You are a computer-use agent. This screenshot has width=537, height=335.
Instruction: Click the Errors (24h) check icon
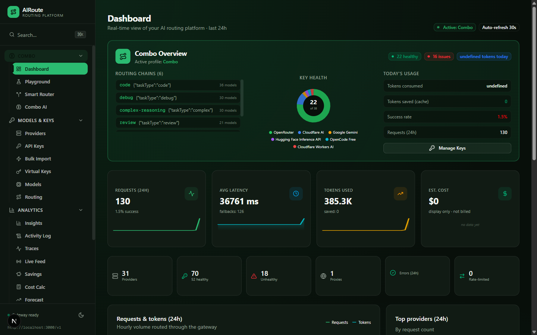pyautogui.click(x=393, y=273)
